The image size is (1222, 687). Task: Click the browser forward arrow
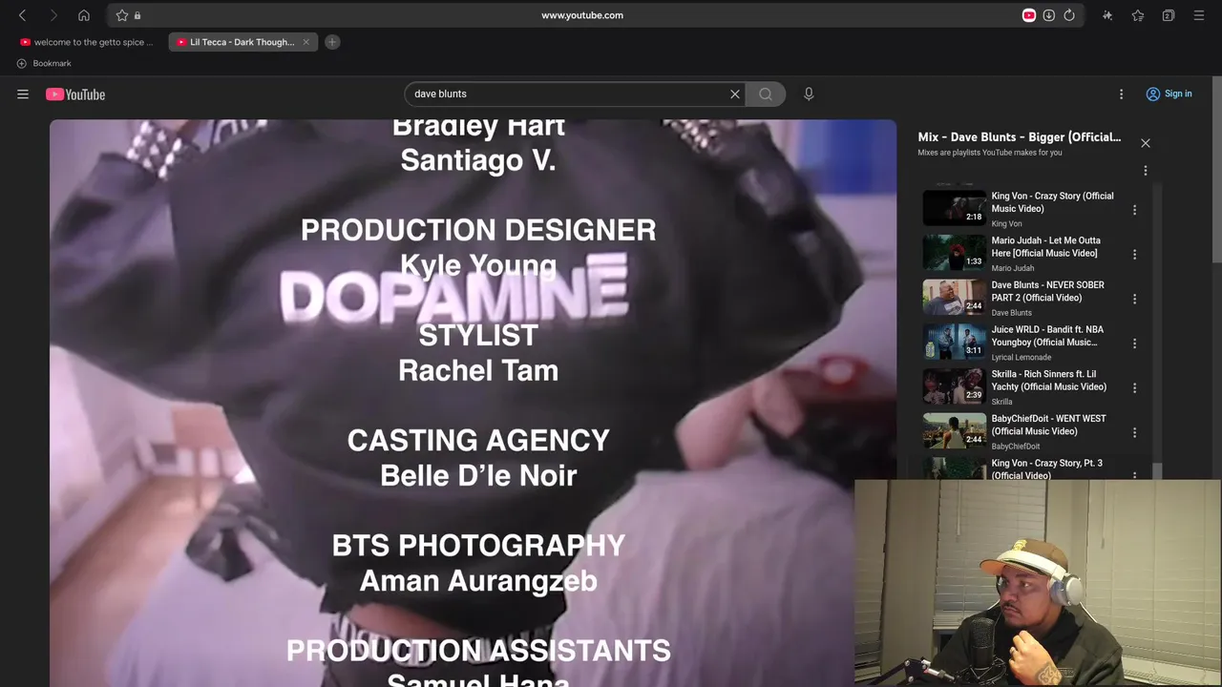(x=53, y=15)
